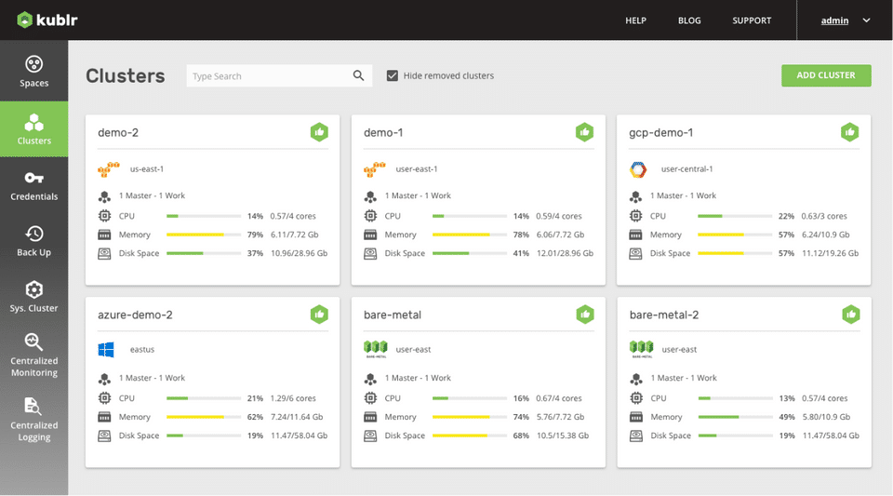This screenshot has width=893, height=496.
Task: Click demo-1 thumbs-up status icon
Action: click(584, 132)
